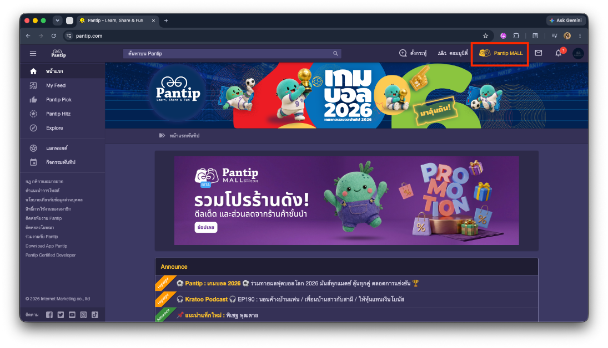This screenshot has width=608, height=348.
Task: Reload the page
Action: click(x=53, y=35)
